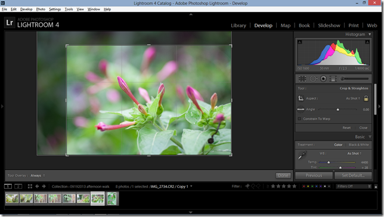
Task: Click the Temp slider handle
Action: (x=329, y=162)
